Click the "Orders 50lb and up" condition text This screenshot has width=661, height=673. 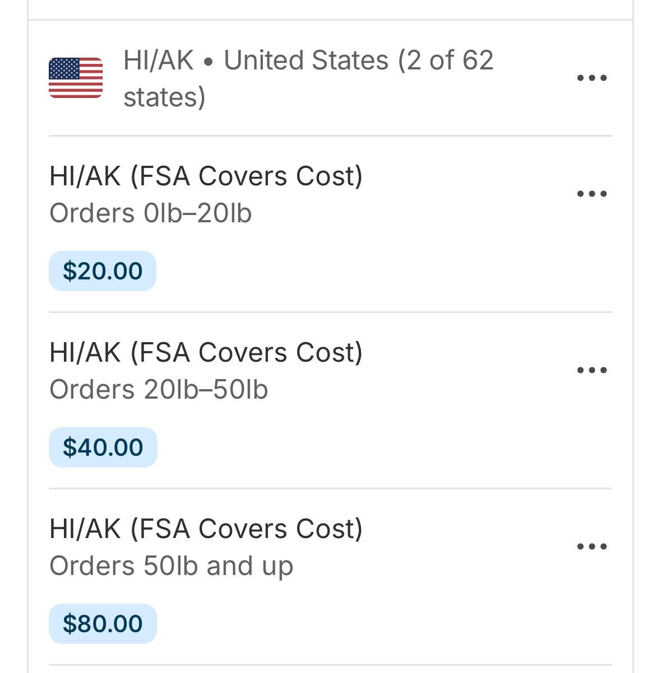[x=171, y=566]
